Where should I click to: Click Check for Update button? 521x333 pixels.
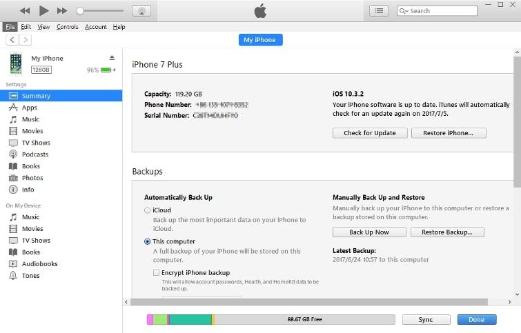(369, 133)
